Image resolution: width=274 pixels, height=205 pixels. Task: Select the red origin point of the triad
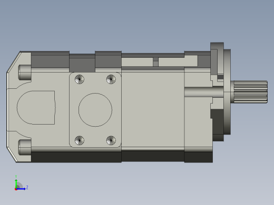[16, 189]
